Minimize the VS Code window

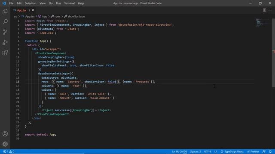tap(250, 3)
